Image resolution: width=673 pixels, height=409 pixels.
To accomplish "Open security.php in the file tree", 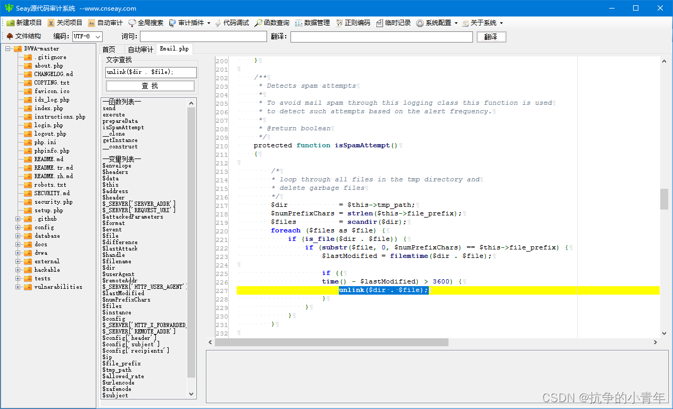I will click(x=53, y=202).
